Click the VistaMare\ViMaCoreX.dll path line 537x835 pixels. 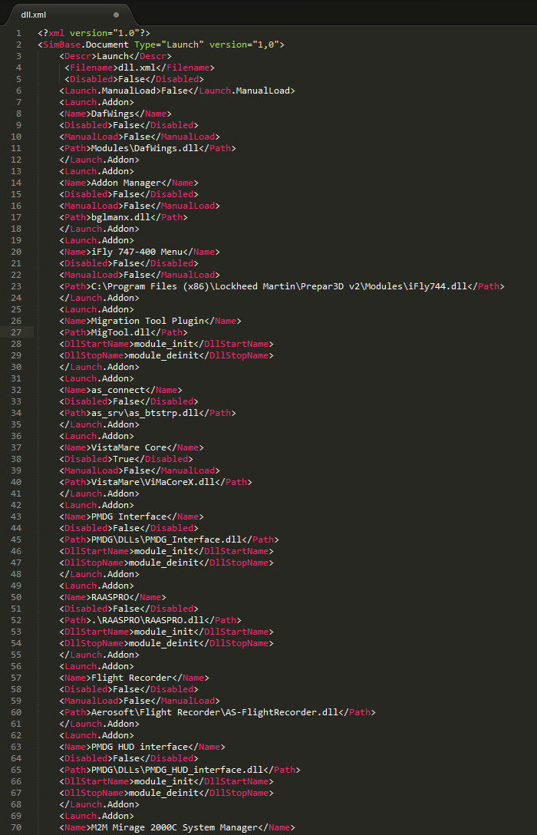156,482
